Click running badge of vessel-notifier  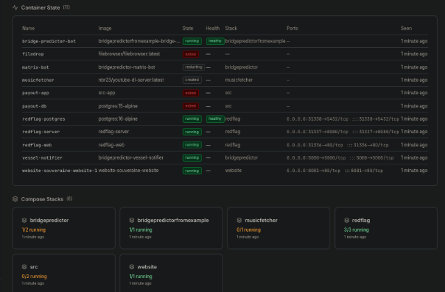(x=192, y=157)
